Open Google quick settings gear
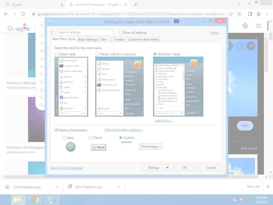The width and height of the screenshot is (273, 205). (245, 26)
